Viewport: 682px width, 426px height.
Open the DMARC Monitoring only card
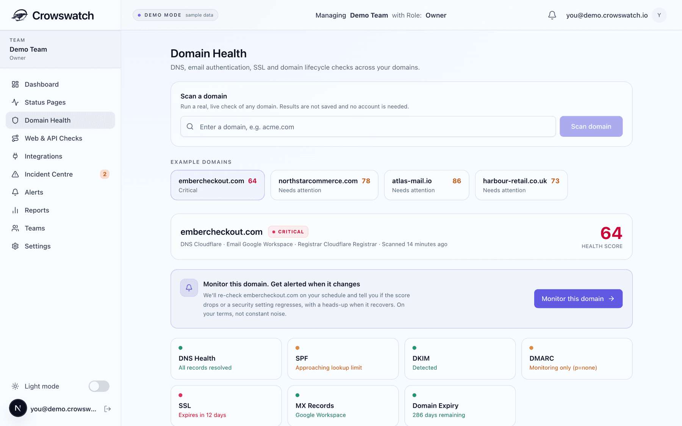577,359
